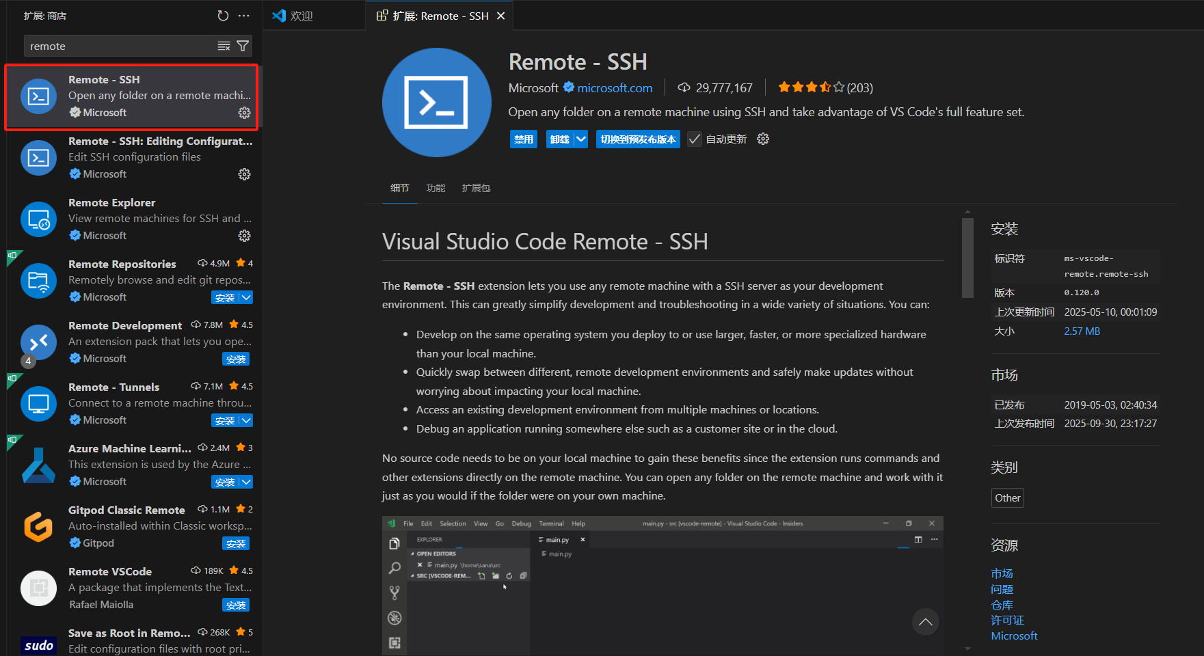Install Remote - Tunnels extension
This screenshot has height=656, width=1204.
[225, 420]
